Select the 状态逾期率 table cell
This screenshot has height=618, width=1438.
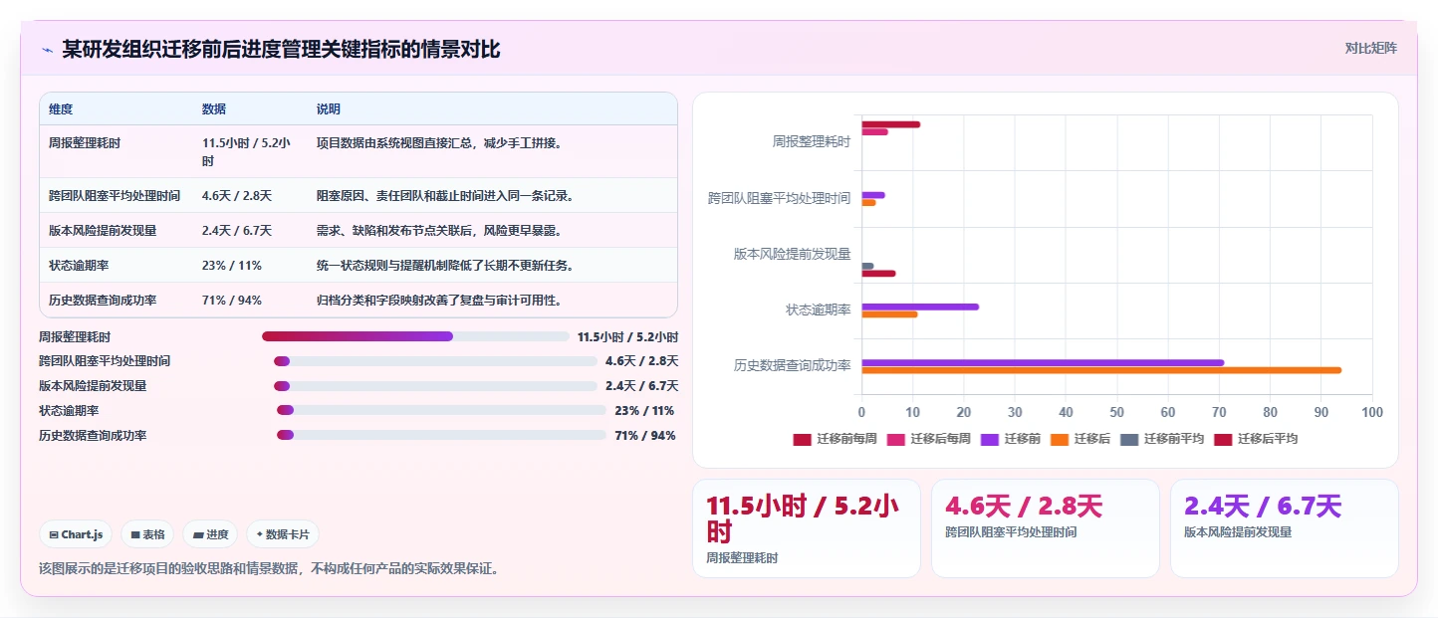pos(117,265)
